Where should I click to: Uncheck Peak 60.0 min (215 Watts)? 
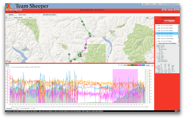(x=156, y=33)
